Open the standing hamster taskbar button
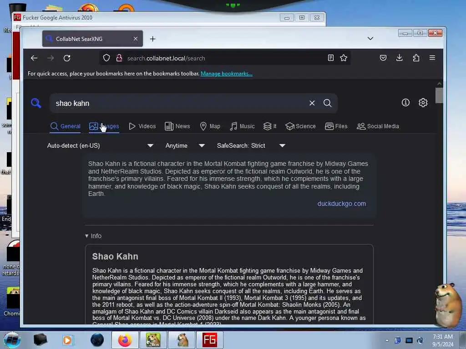Screen dimensions: 466x349 (x=182, y=340)
